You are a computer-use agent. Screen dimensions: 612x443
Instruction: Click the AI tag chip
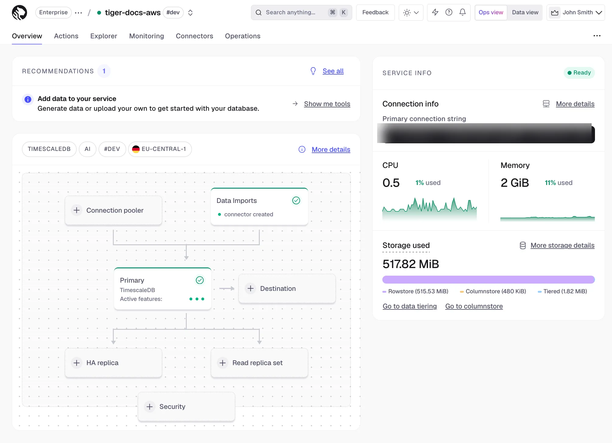point(88,149)
